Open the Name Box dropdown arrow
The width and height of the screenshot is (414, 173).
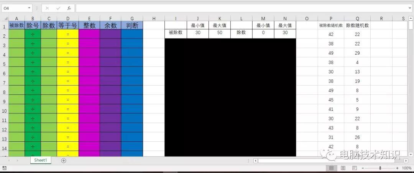(29, 8)
